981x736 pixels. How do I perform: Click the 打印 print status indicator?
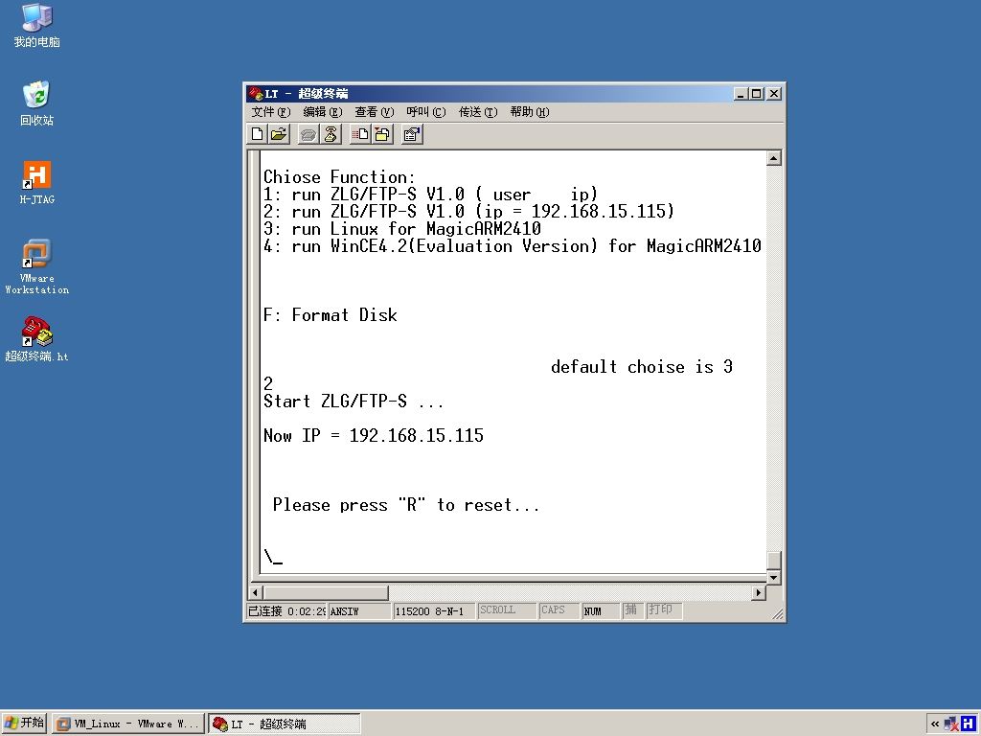663,610
